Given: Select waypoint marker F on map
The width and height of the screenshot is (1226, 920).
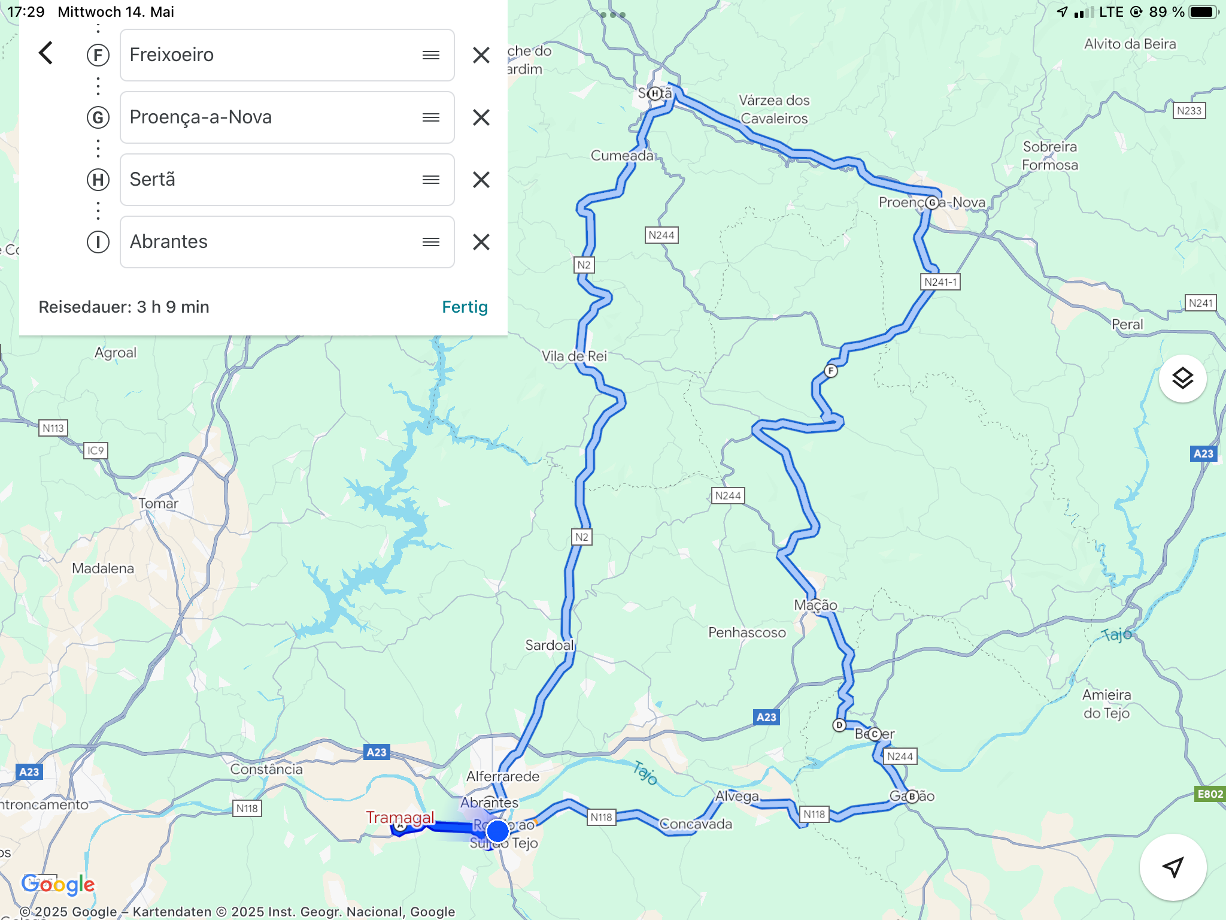Looking at the screenshot, I should [831, 371].
